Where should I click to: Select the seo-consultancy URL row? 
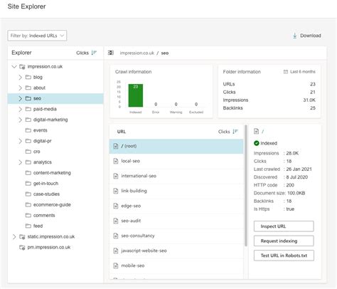[176, 236]
